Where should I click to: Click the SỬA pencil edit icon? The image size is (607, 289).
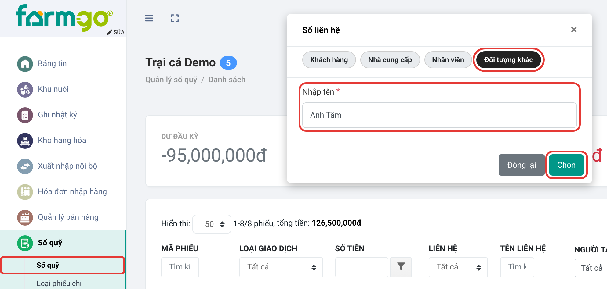(x=110, y=32)
